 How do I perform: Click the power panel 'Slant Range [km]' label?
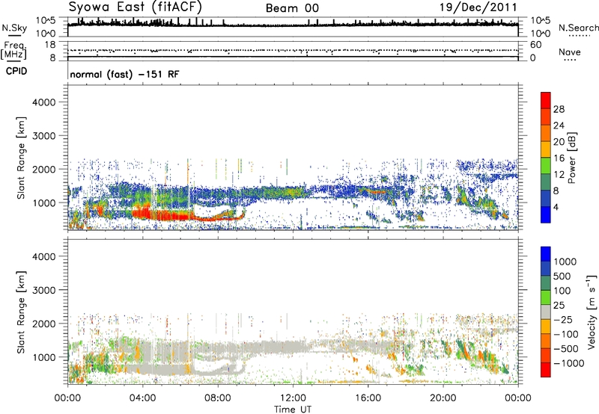tap(21, 158)
